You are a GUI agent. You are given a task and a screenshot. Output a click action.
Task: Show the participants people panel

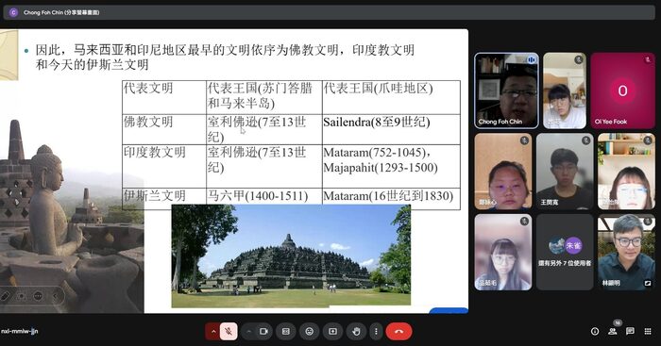click(613, 332)
